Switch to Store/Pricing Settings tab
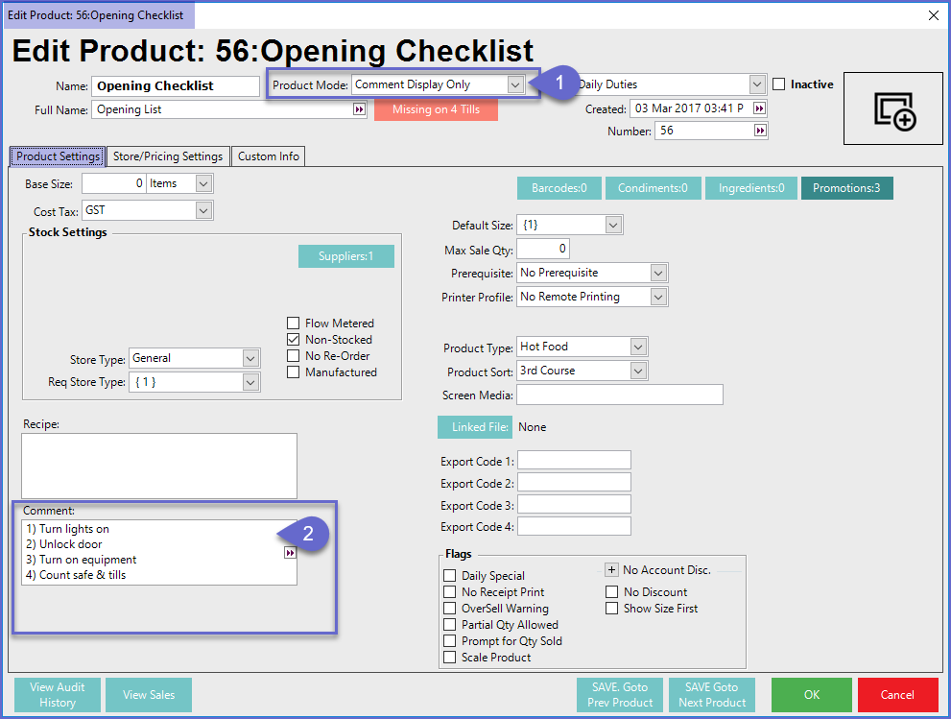The image size is (951, 719). point(168,156)
